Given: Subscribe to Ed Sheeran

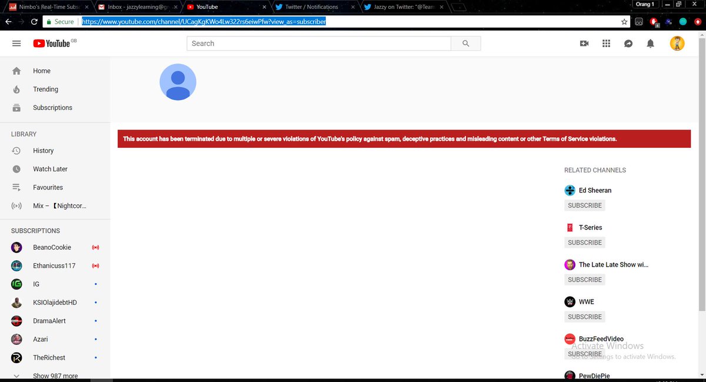Looking at the screenshot, I should tap(585, 205).
